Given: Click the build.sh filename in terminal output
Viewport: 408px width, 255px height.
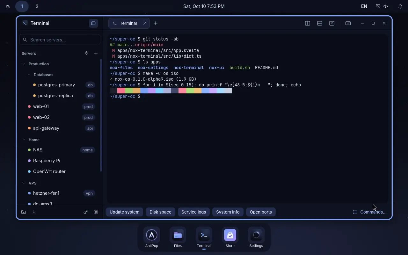Looking at the screenshot, I should pyautogui.click(x=240, y=68).
